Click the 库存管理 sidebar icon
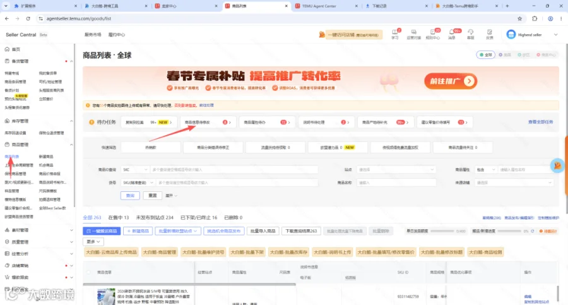Image resolution: width=568 pixels, height=305 pixels. coord(7,121)
